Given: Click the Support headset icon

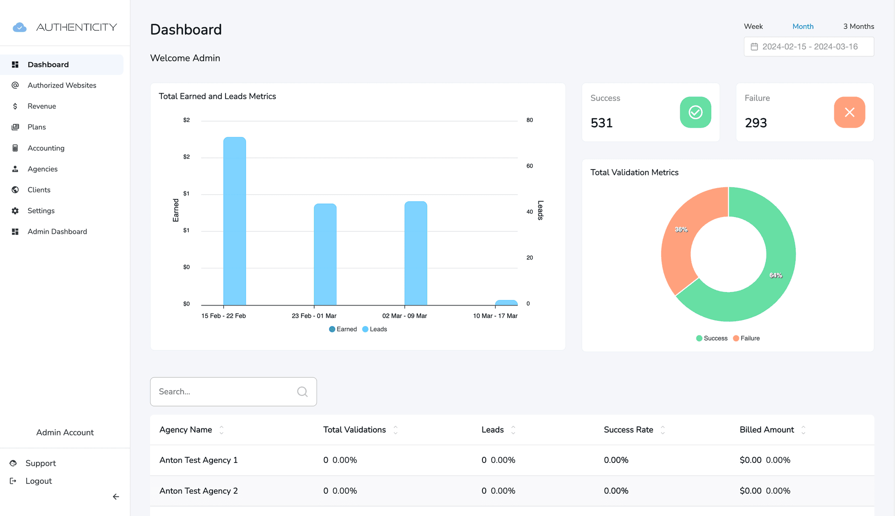Looking at the screenshot, I should (x=13, y=463).
